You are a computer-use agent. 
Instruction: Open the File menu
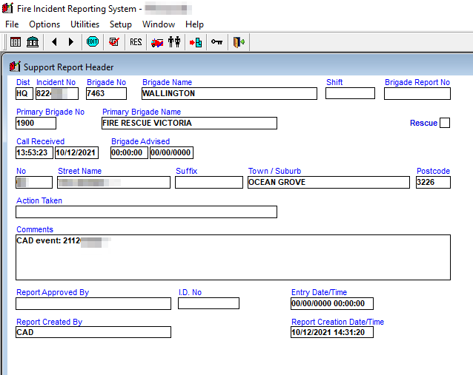[x=12, y=24]
